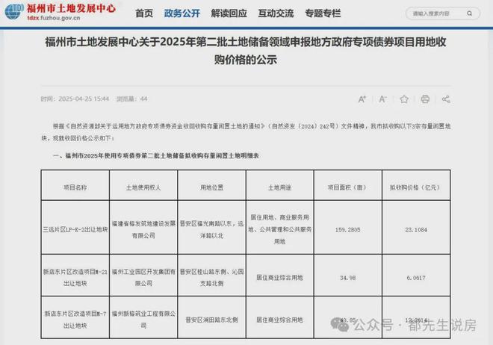Open the 政务公开 navigation item
493x345 pixels.
182,13
